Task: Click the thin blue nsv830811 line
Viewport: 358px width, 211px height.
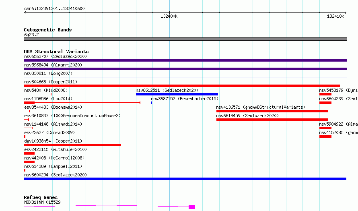Action: coord(185,77)
